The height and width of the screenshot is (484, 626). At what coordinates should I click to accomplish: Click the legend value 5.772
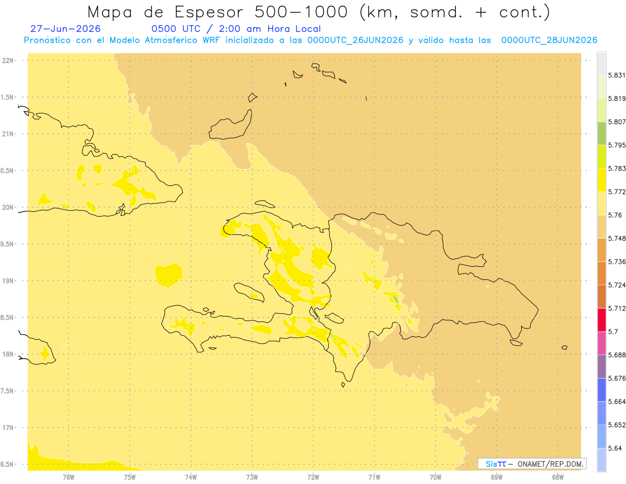pyautogui.click(x=617, y=192)
